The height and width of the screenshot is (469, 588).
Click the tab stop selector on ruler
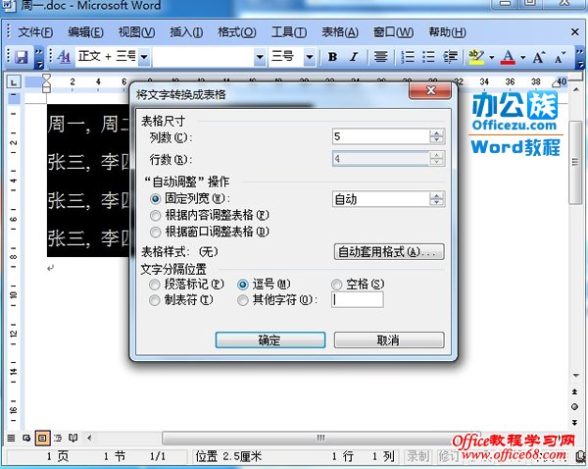(x=14, y=81)
